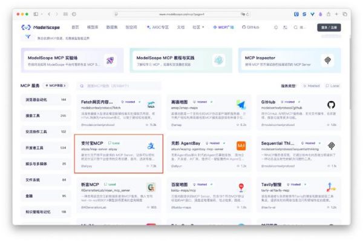This screenshot has width=363, height=241.
Task: Click the rocket icon on 实验场 card
Action: click(110, 61)
